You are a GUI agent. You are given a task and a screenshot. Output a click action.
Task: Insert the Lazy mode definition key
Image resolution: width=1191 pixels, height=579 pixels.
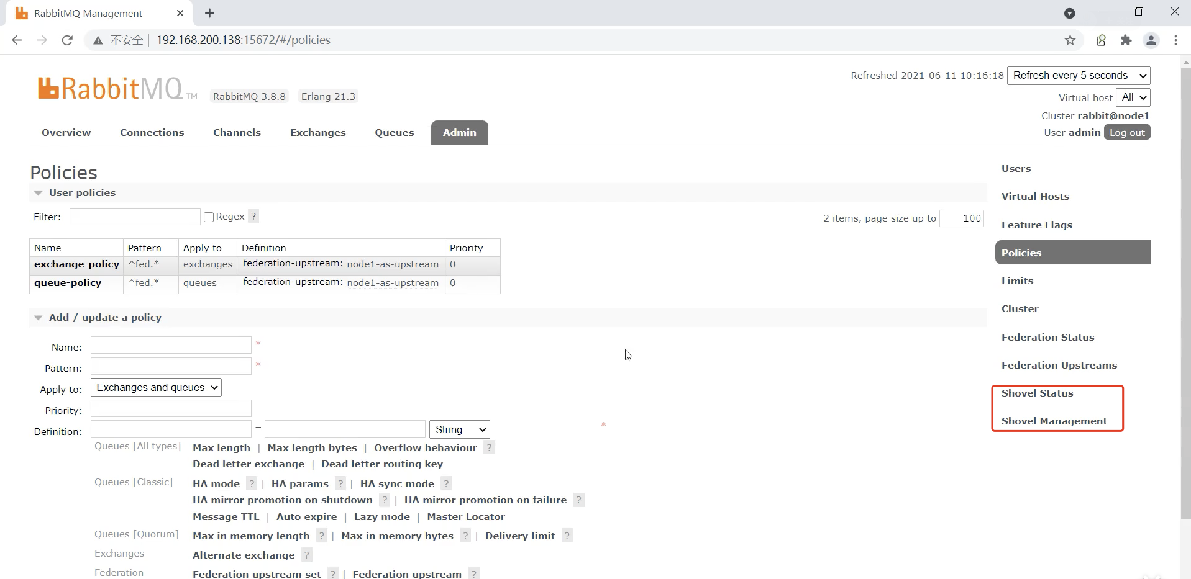(381, 517)
